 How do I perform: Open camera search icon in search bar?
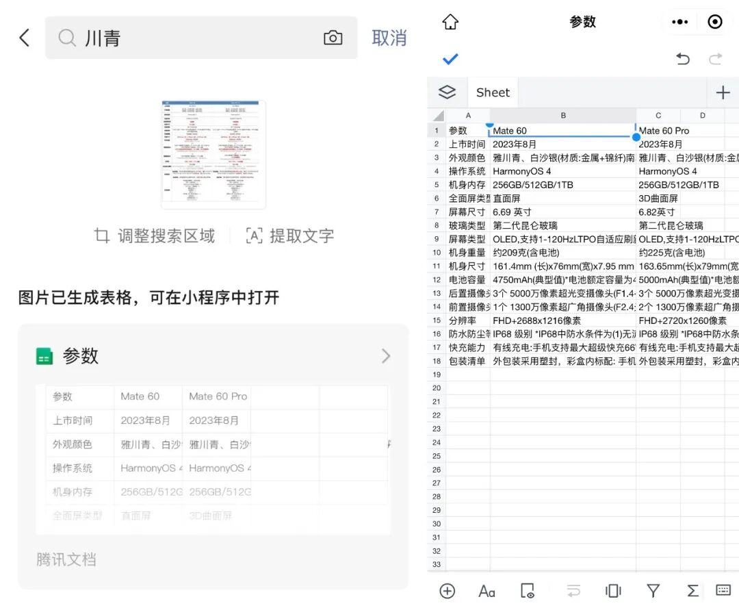coord(333,38)
